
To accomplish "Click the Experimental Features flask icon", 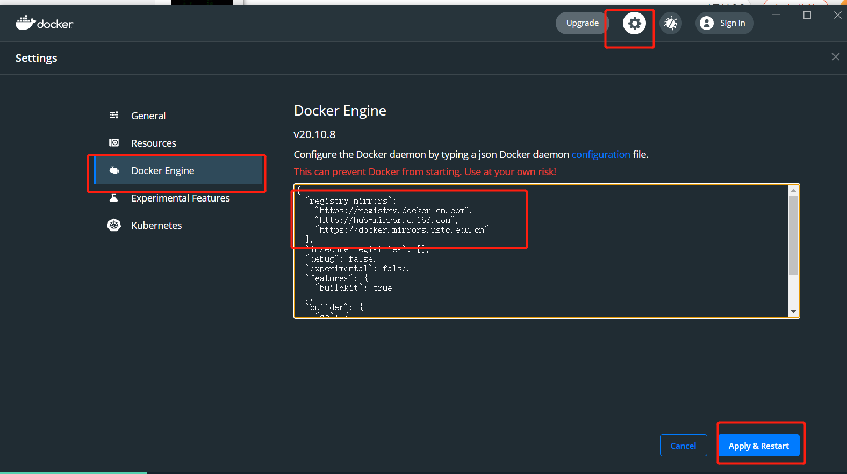I will (x=114, y=197).
